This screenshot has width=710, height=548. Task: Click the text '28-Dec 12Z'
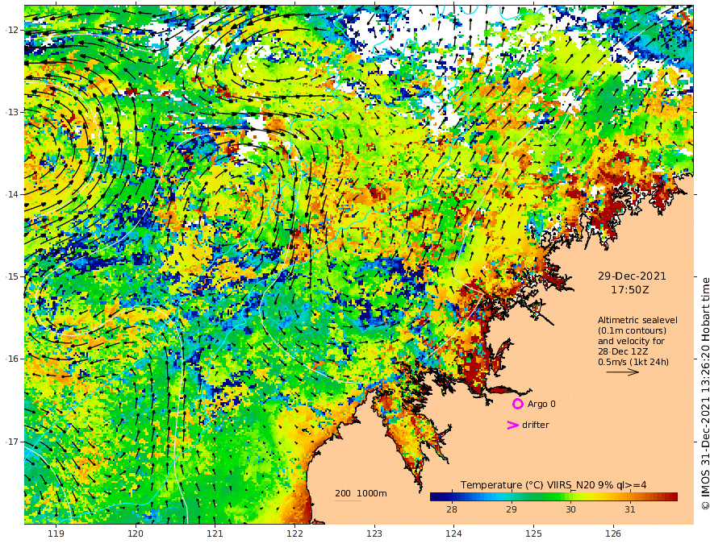[623, 351]
